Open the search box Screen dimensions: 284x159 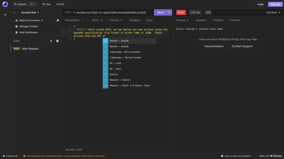25,4
